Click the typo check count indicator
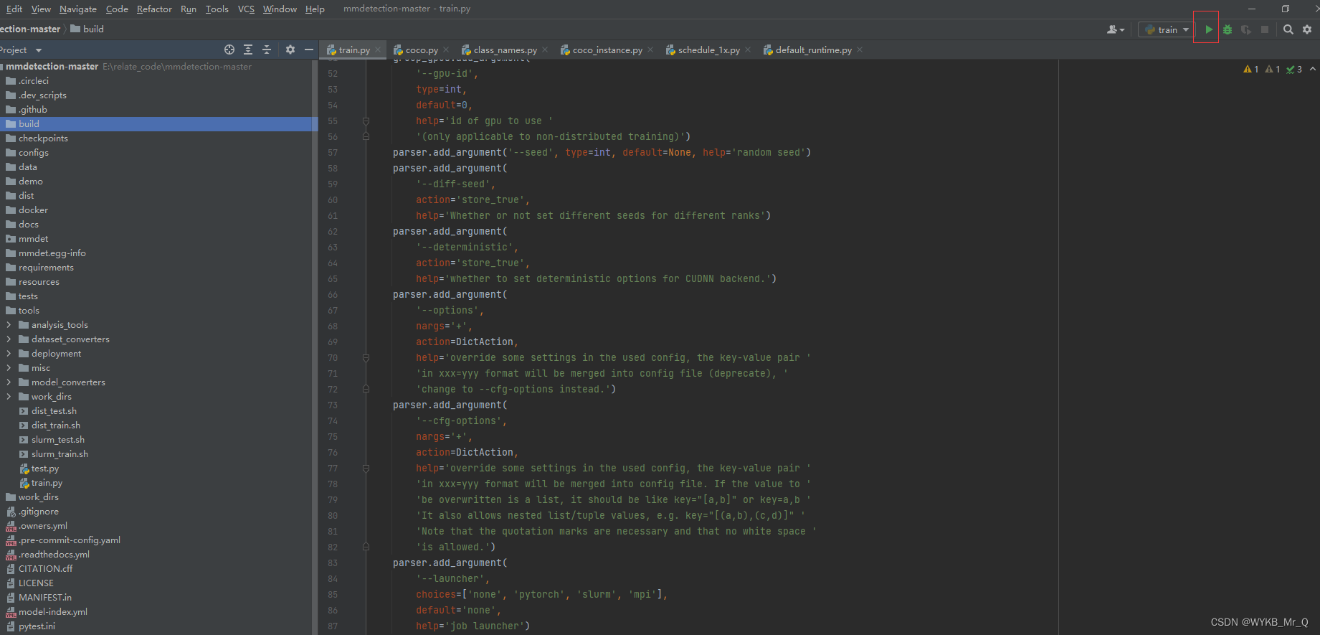 coord(1294,70)
